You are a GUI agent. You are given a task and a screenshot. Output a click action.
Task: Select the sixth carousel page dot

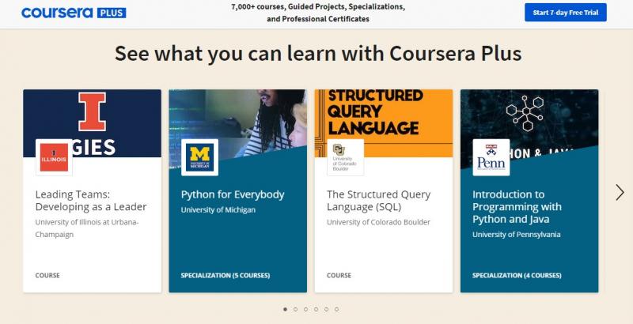point(337,309)
